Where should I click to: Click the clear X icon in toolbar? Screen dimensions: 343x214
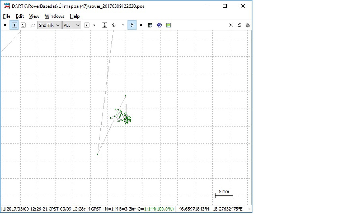tap(231, 25)
